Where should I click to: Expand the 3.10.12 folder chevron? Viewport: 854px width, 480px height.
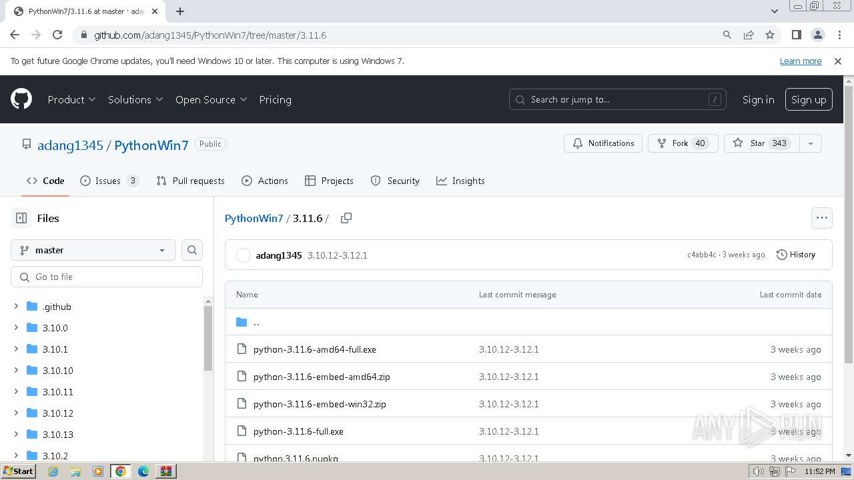click(x=16, y=413)
